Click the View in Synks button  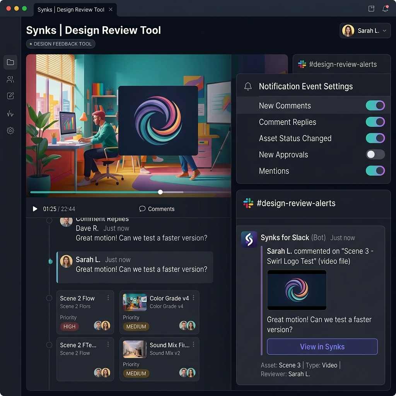point(322,346)
